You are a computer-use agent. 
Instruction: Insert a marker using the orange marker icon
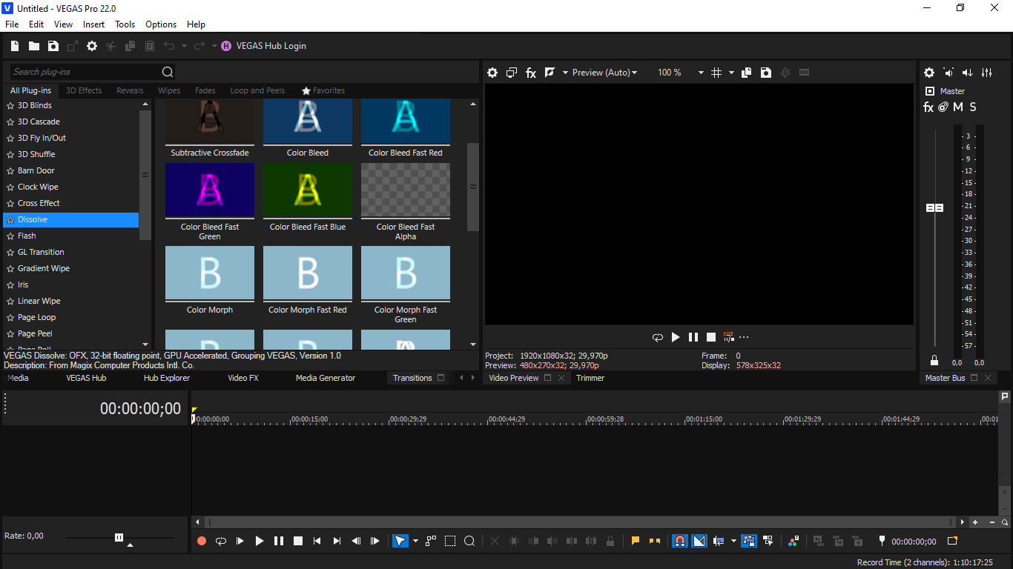click(636, 541)
